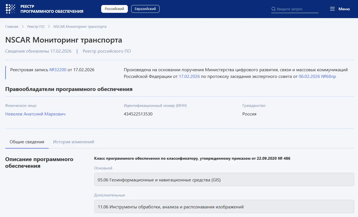Open the Общие сведения tab
This screenshot has width=358, height=217.
pos(27,142)
